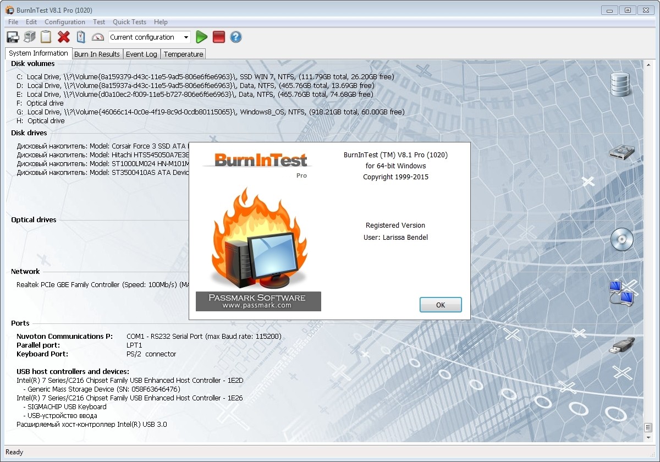Click the F: Optical drive row
Image resolution: width=660 pixels, height=462 pixels.
(40, 103)
